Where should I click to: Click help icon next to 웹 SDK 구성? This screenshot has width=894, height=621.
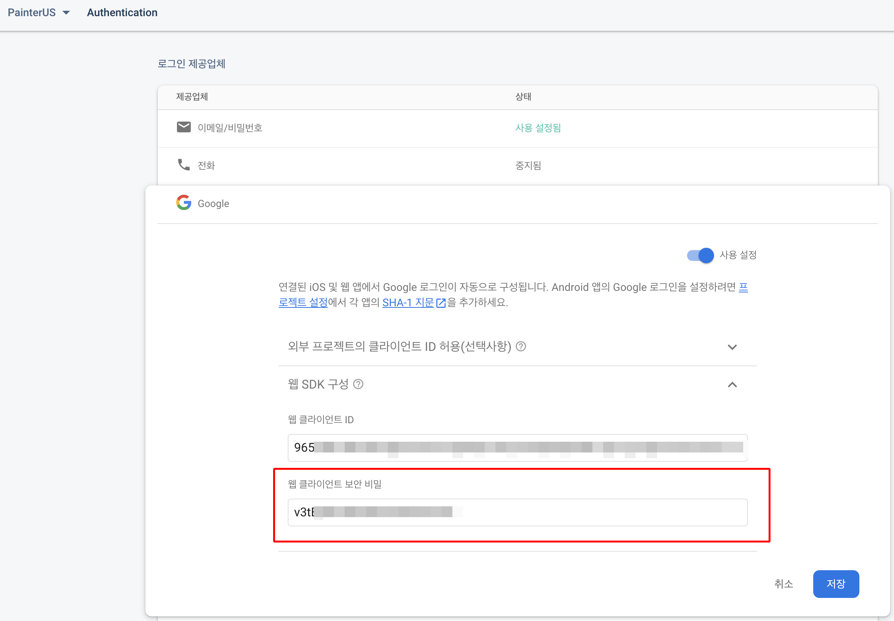358,384
